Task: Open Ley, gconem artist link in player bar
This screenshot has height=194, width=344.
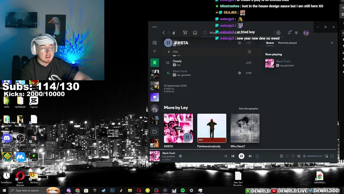Action: 169,157
